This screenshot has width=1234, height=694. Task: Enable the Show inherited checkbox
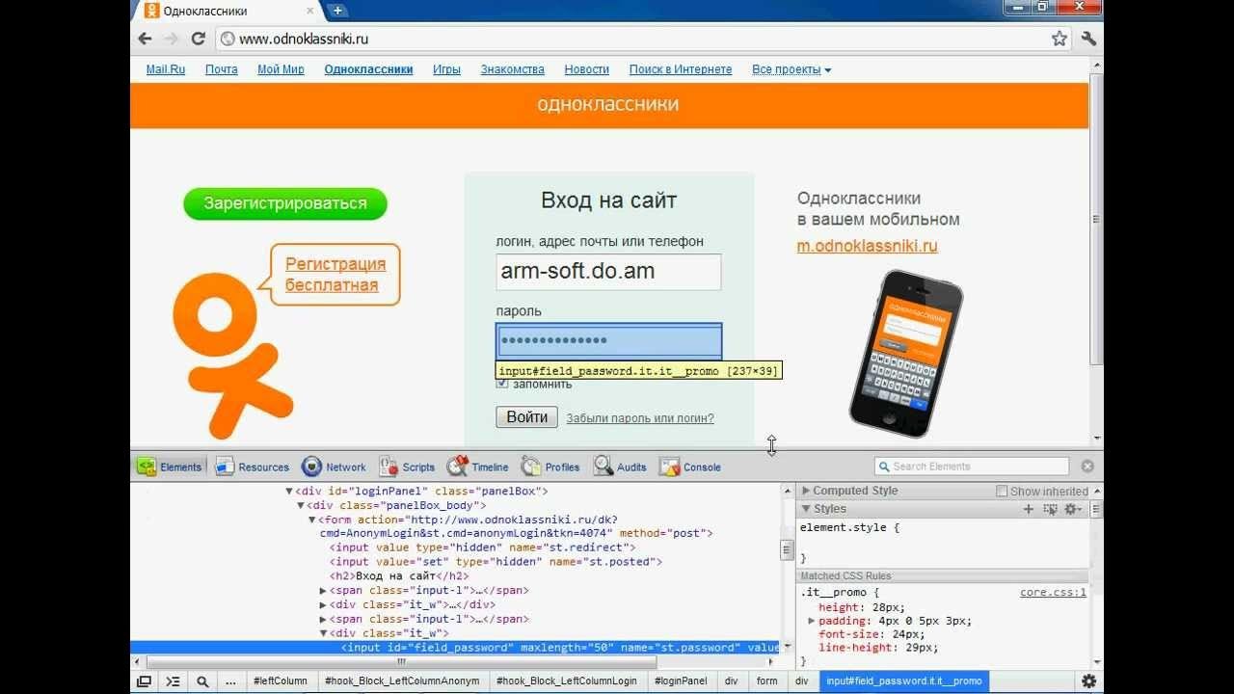point(1002,492)
